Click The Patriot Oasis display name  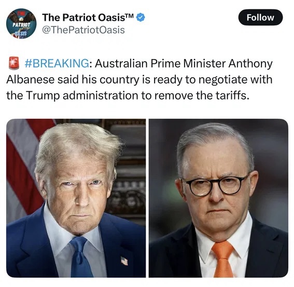88,18
